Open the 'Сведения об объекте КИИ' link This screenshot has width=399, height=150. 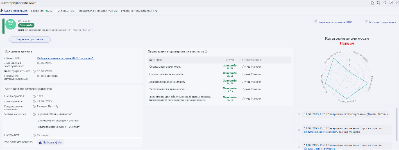coord(335,22)
